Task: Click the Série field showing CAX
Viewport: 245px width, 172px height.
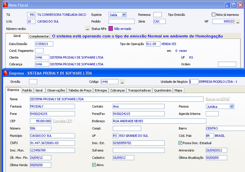Action: click(160, 21)
